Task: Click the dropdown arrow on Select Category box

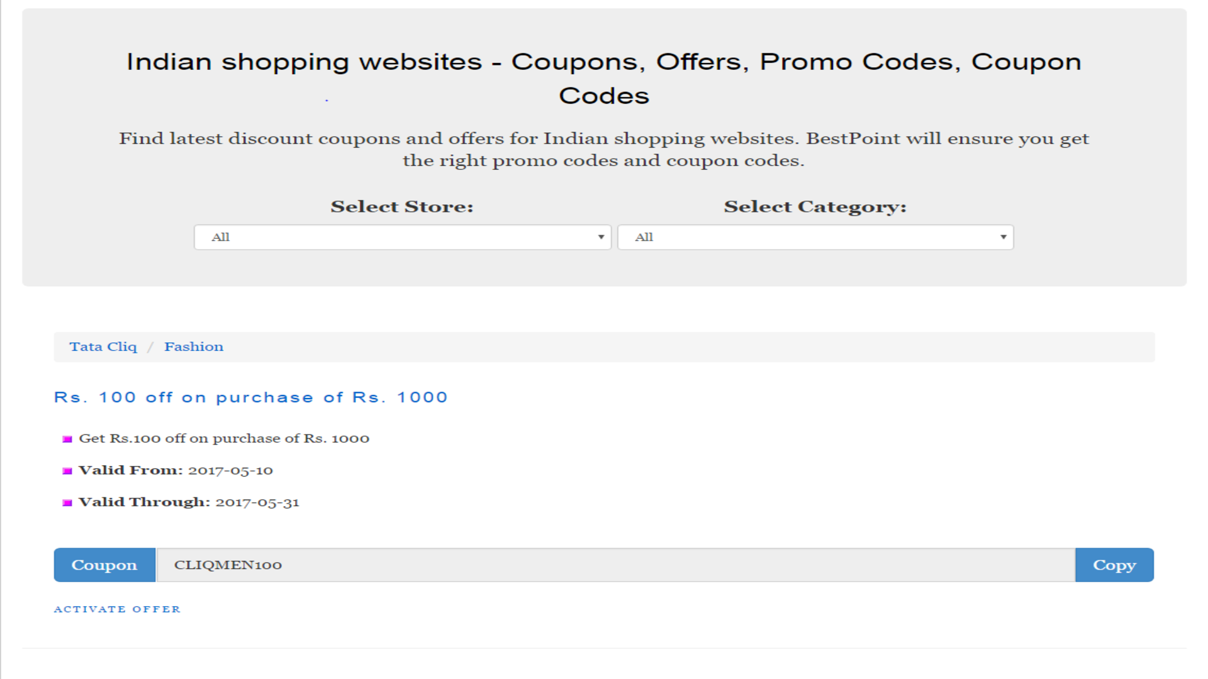Action: pos(1003,237)
